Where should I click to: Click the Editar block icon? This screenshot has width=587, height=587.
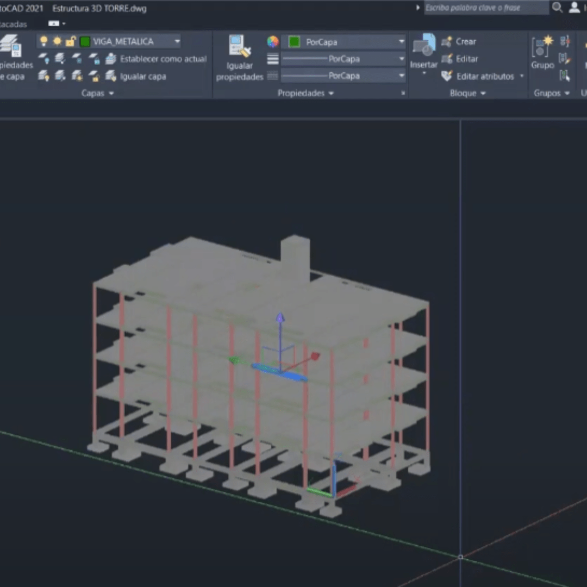pyautogui.click(x=447, y=59)
